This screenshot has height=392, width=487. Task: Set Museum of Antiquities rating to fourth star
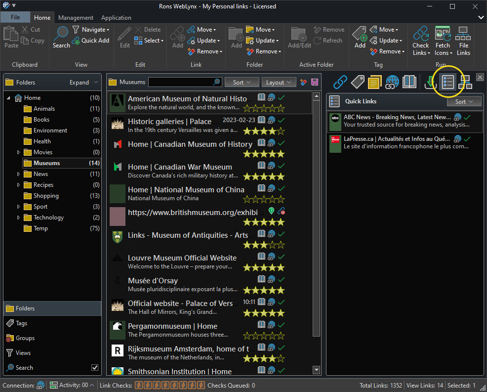[272, 245]
